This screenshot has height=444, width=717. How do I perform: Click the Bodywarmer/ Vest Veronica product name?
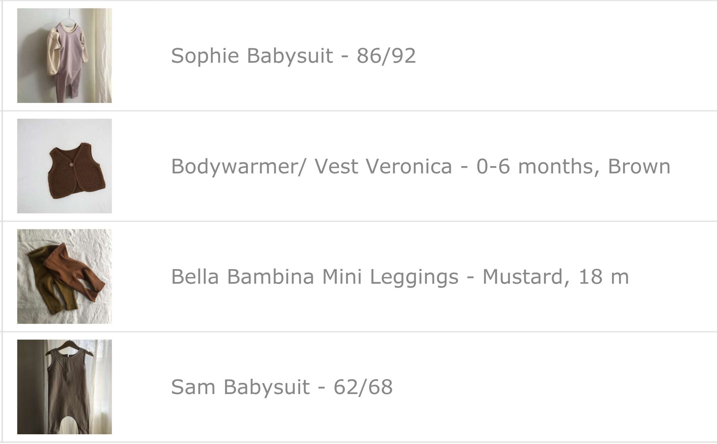312,166
